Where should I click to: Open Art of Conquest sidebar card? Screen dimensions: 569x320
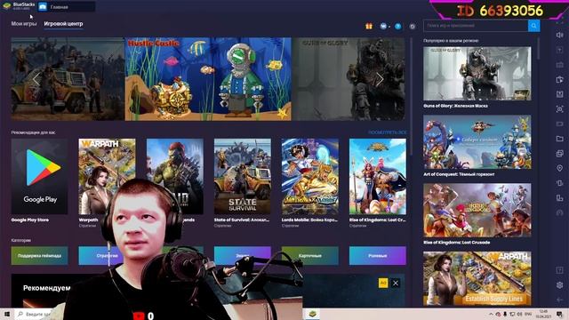[x=477, y=142]
